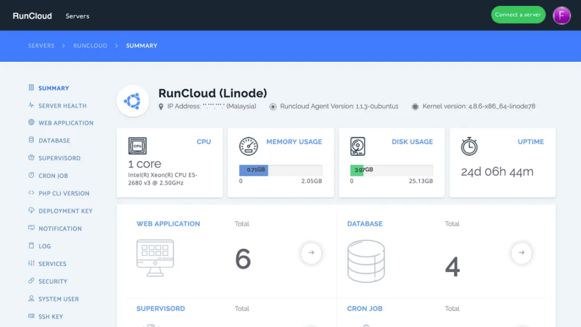This screenshot has height=327, width=581.
Task: Select Supervisord in the sidebar
Action: (59, 158)
